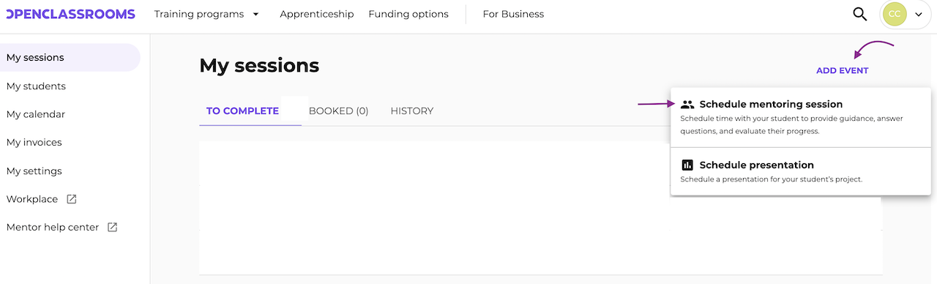Switch to the HISTORY tab

coord(412,111)
